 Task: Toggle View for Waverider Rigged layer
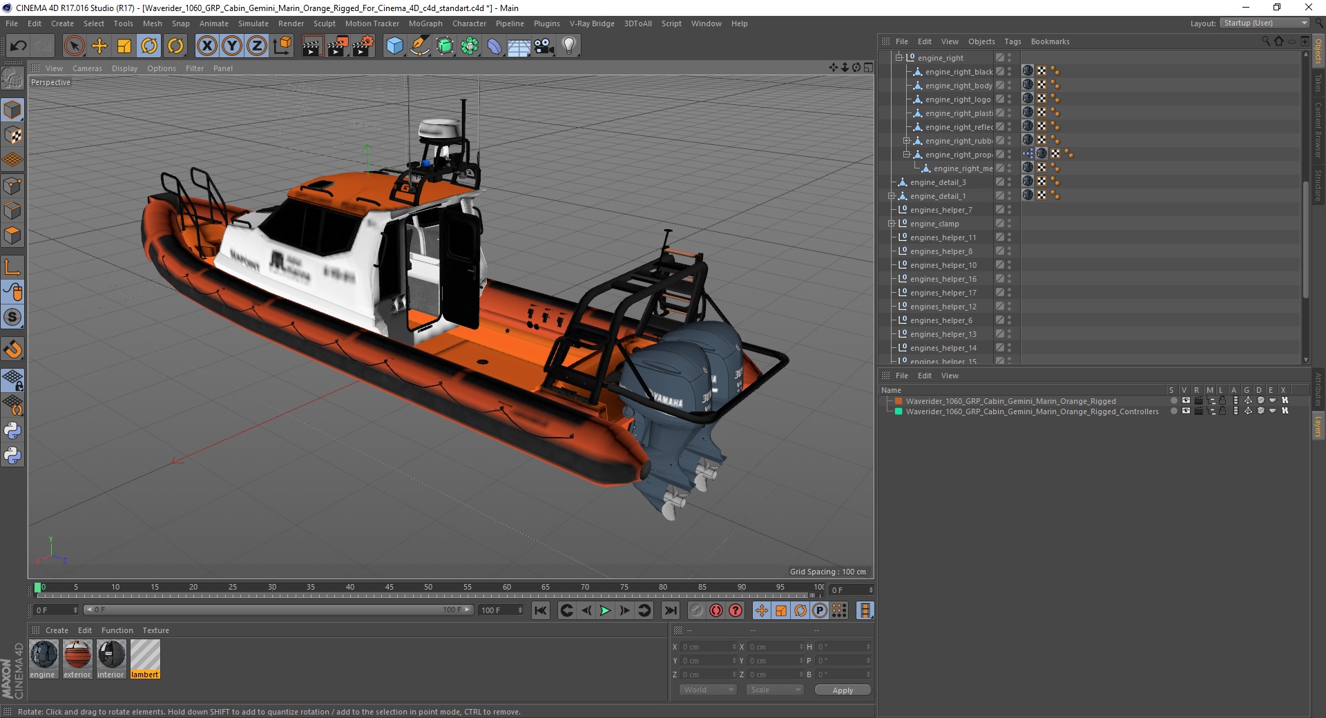1186,400
